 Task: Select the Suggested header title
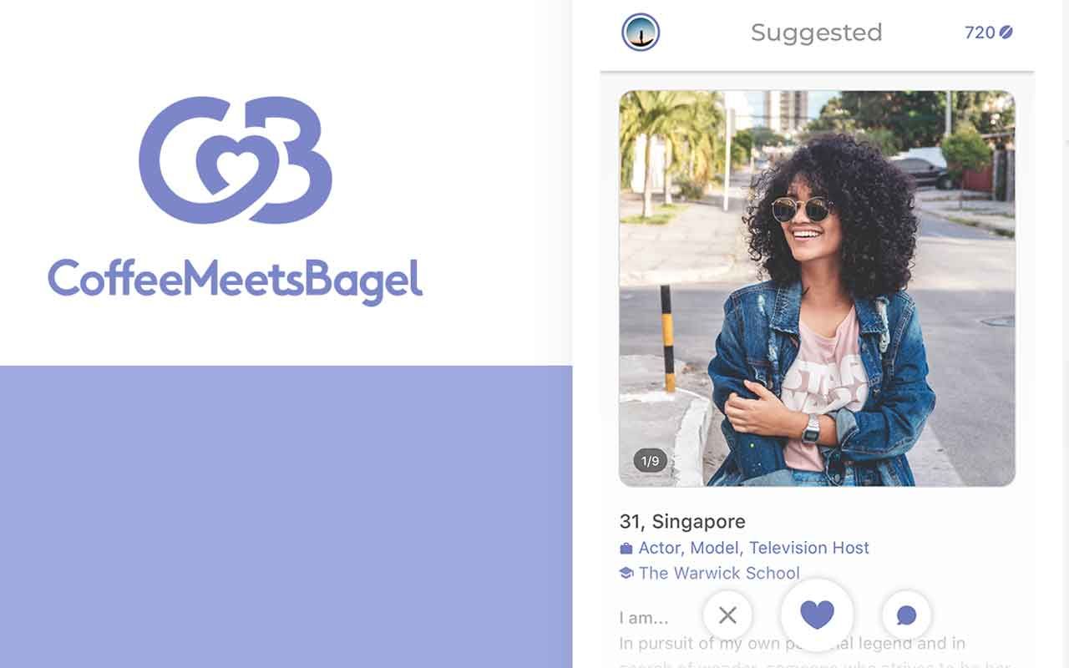coord(816,33)
